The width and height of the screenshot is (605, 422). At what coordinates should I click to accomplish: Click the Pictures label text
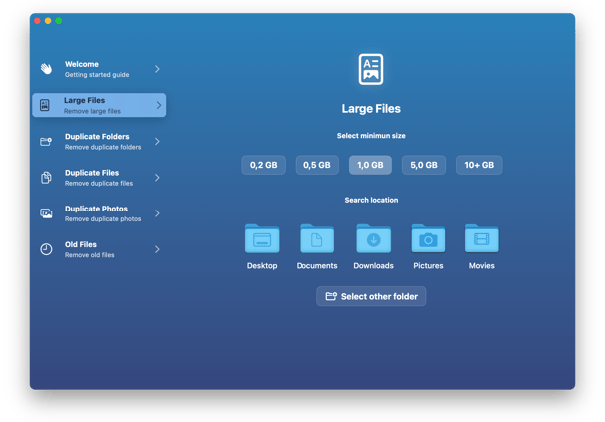click(428, 266)
